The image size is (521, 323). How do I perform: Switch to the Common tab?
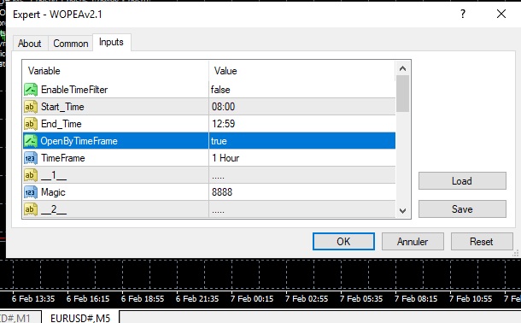click(71, 44)
